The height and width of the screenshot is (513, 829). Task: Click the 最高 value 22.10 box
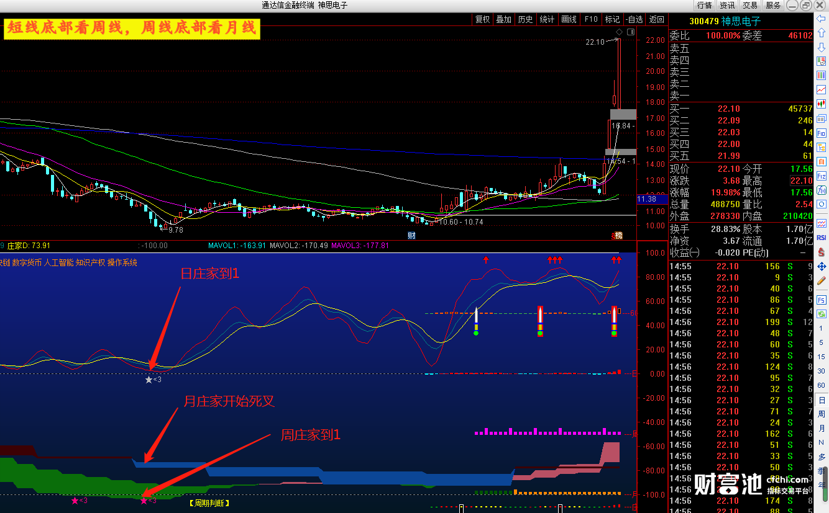click(x=801, y=181)
